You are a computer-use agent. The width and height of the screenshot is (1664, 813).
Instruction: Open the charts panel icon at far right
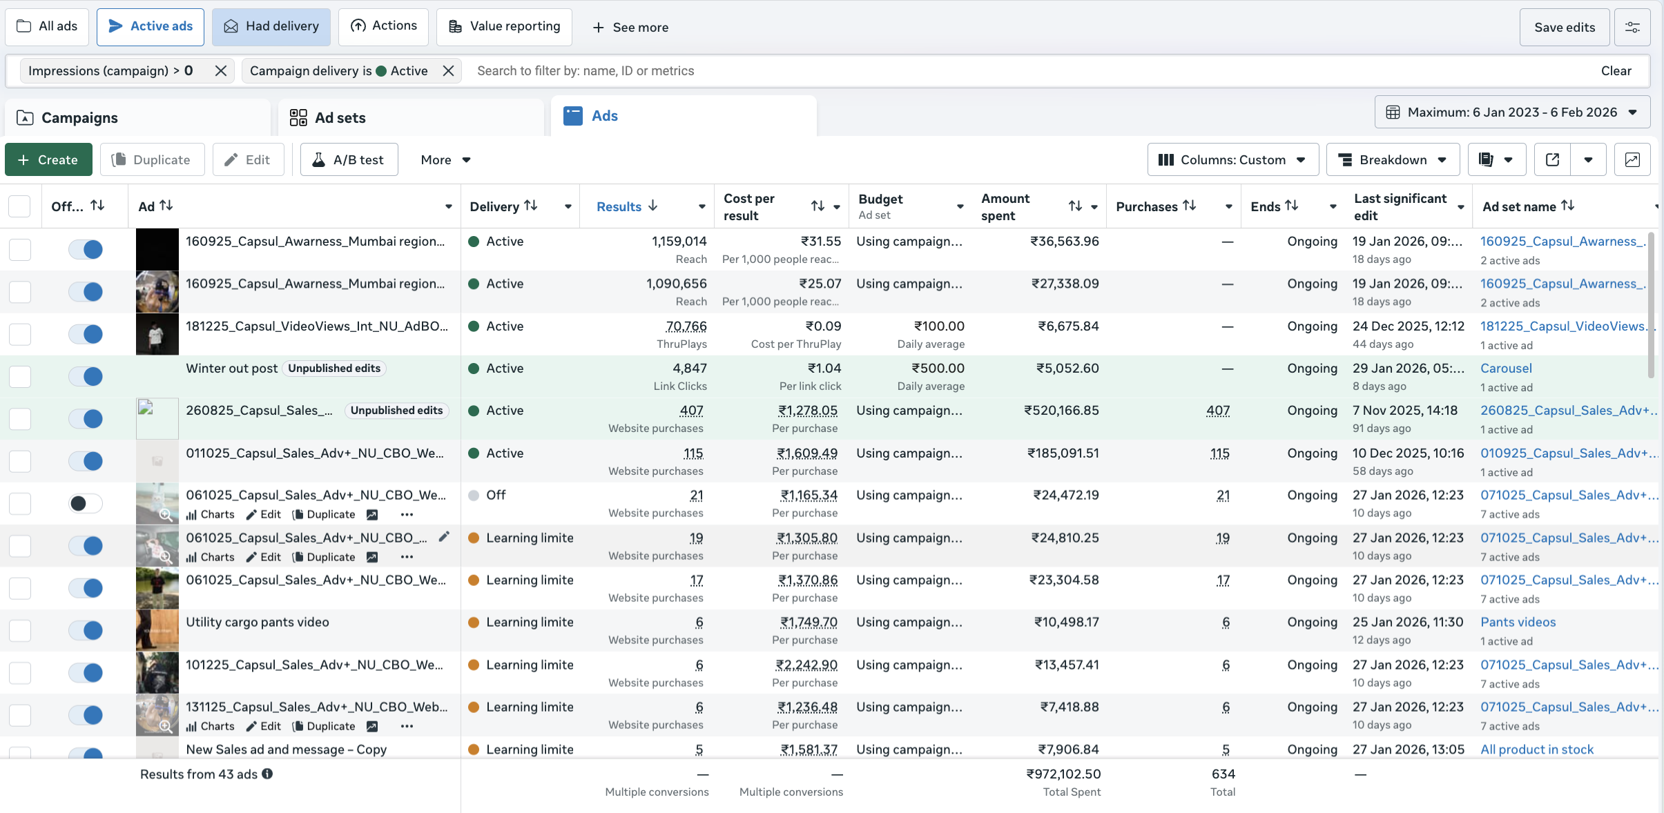[x=1632, y=159]
